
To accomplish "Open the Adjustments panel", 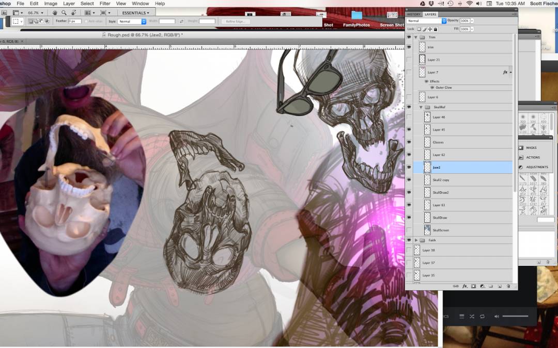I will pos(536,167).
